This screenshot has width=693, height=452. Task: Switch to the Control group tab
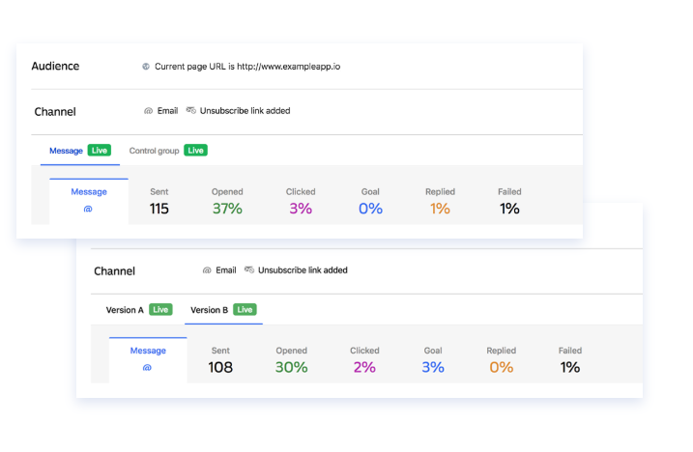pyautogui.click(x=168, y=151)
